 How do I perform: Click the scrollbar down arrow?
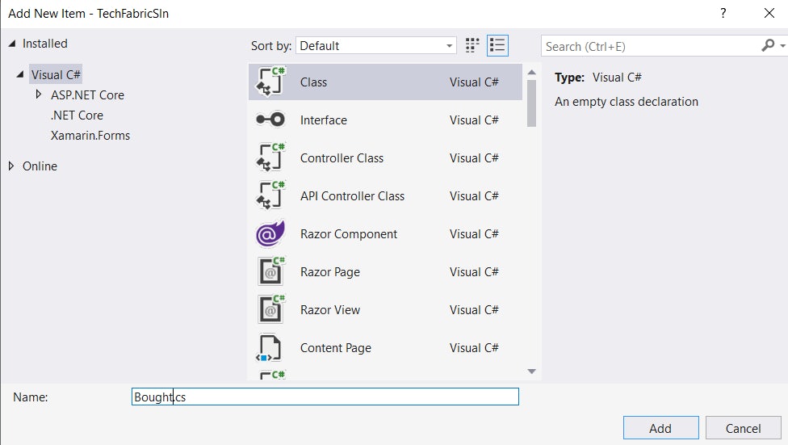[532, 372]
